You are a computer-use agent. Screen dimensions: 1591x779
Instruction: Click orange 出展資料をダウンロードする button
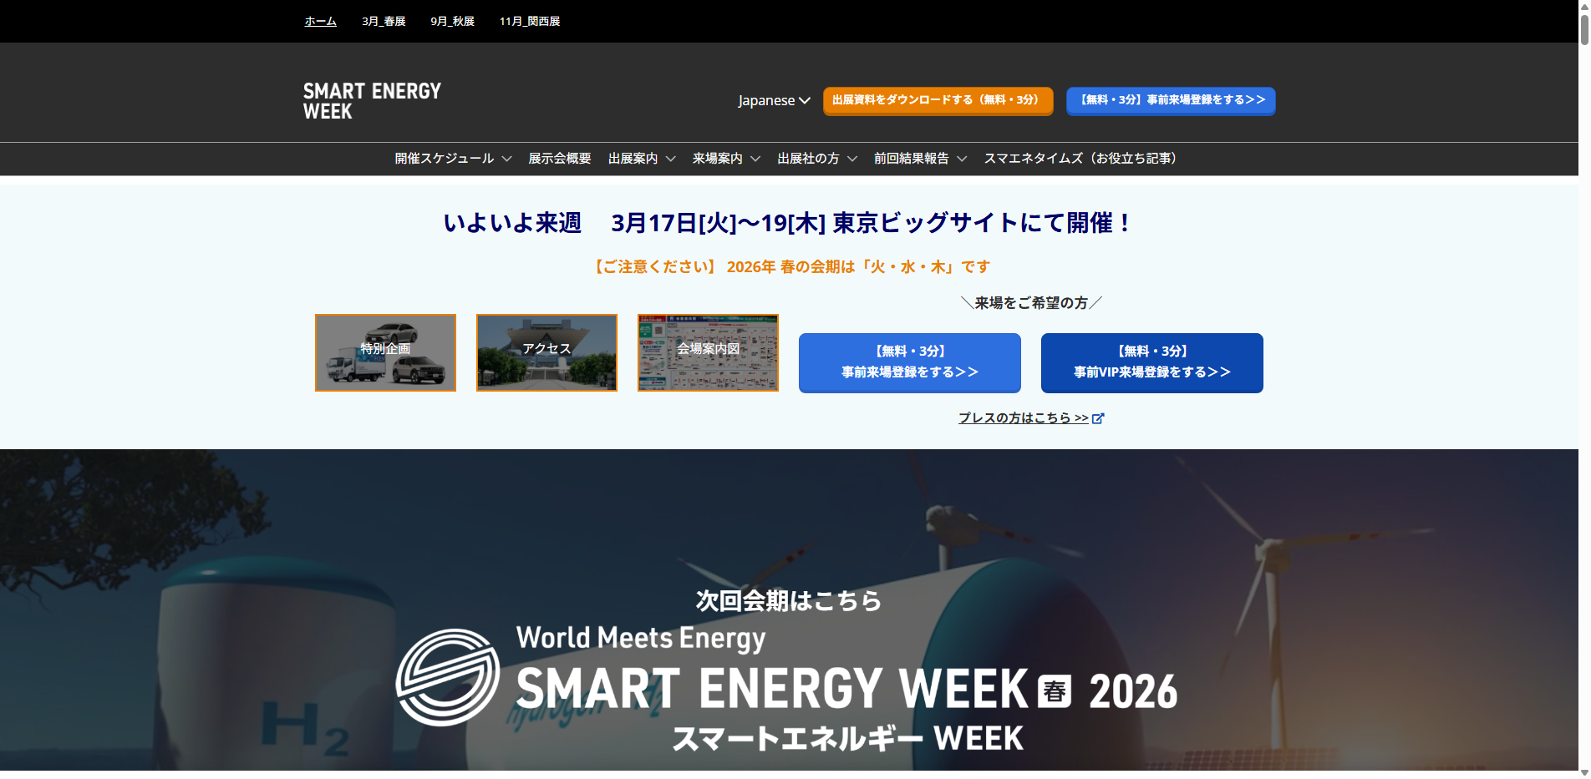[x=938, y=100]
